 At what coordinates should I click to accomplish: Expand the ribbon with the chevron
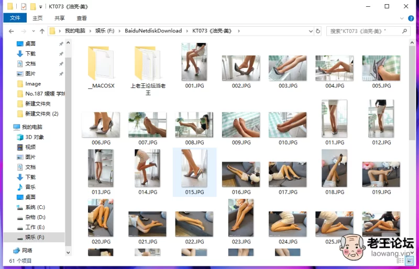click(x=402, y=18)
